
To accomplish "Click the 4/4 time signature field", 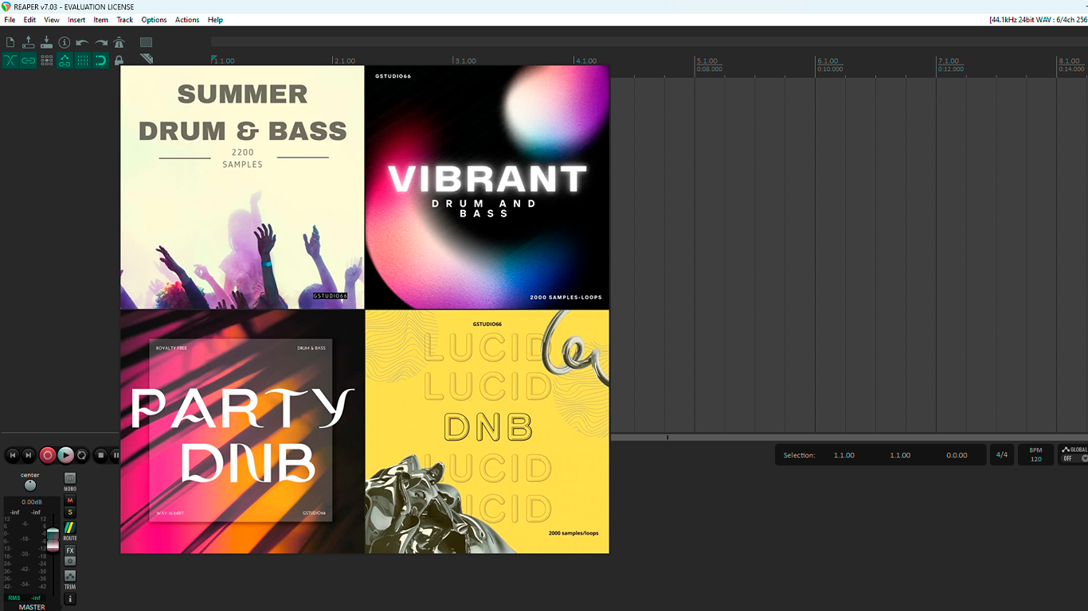I will [1001, 455].
